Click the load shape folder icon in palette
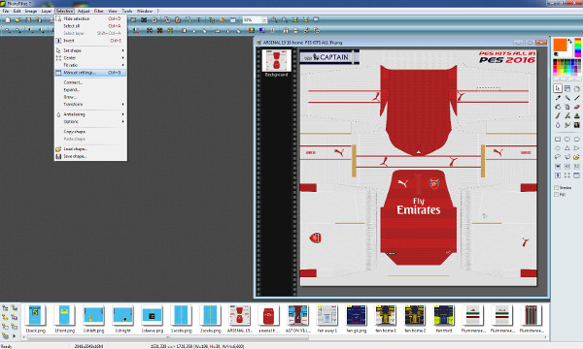583x349 pixels. (x=576, y=157)
